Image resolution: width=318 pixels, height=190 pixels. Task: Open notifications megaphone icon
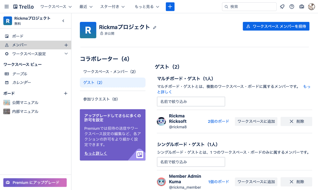282,7
